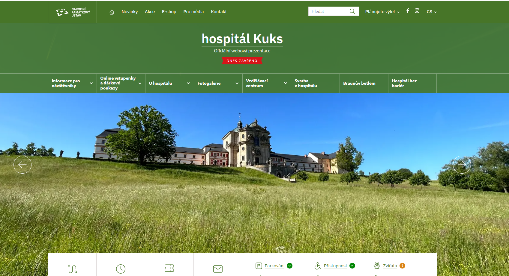Click the DNES ZAVŘENO badge

[242, 61]
